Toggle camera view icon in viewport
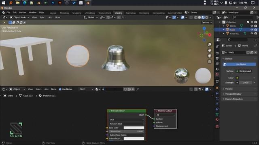The width and height of the screenshot is (259, 145). click(210, 56)
